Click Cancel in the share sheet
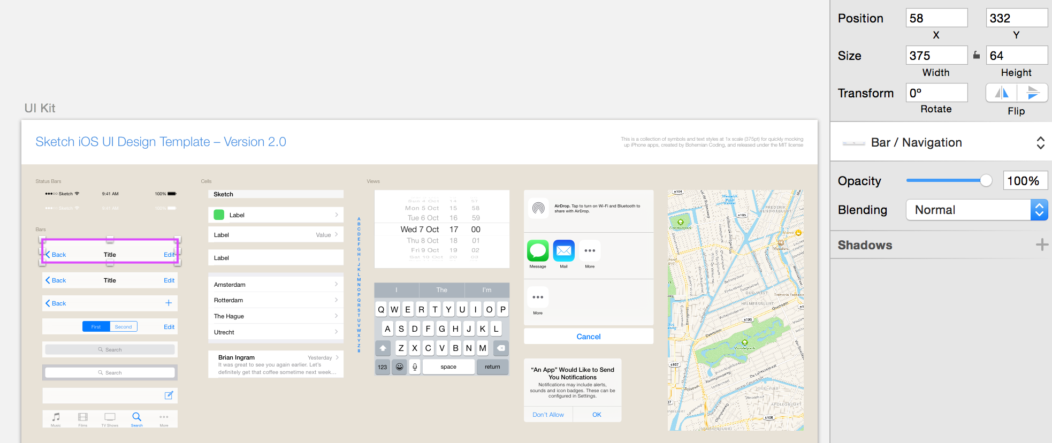The width and height of the screenshot is (1052, 443). pyautogui.click(x=589, y=337)
